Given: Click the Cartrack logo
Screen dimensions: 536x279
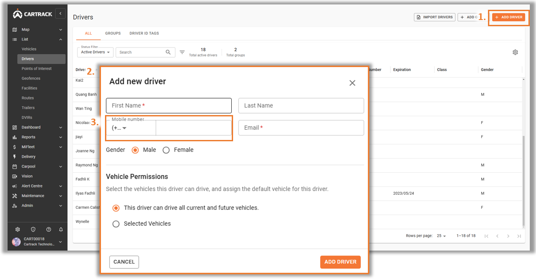Looking at the screenshot, I should (32, 14).
